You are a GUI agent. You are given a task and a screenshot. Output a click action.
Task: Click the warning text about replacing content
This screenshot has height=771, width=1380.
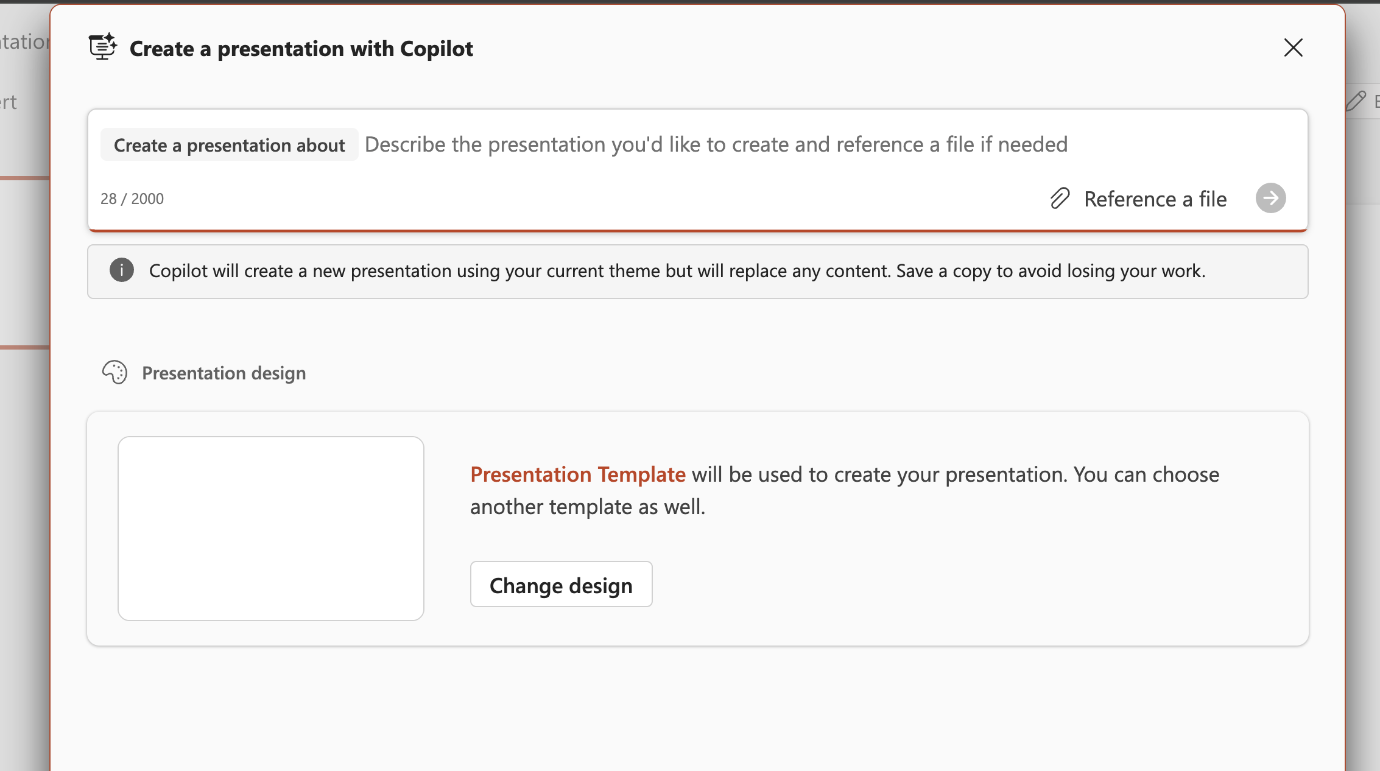[x=677, y=270]
